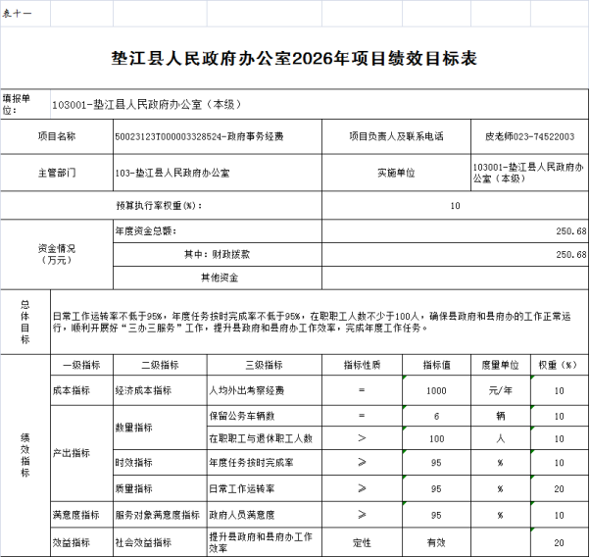Select the 人均外出考察经费 indicator cell
The height and width of the screenshot is (557, 590).
click(x=247, y=389)
